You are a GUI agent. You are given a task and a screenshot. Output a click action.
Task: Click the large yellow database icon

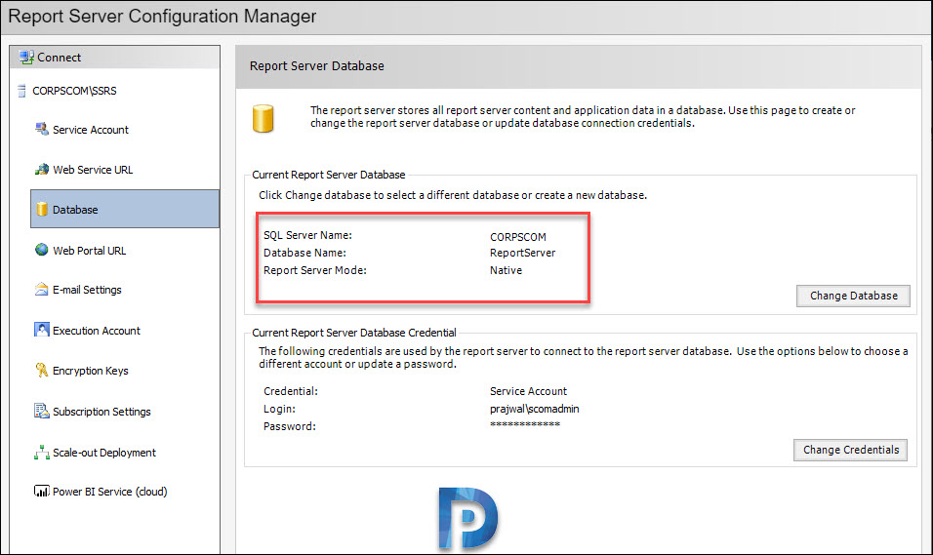point(263,118)
